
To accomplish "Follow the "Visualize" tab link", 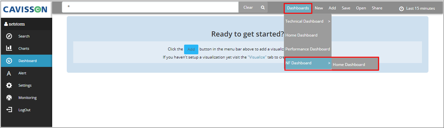I will (x=257, y=57).
